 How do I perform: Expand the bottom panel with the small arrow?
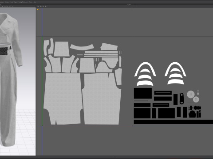[x=114, y=157]
